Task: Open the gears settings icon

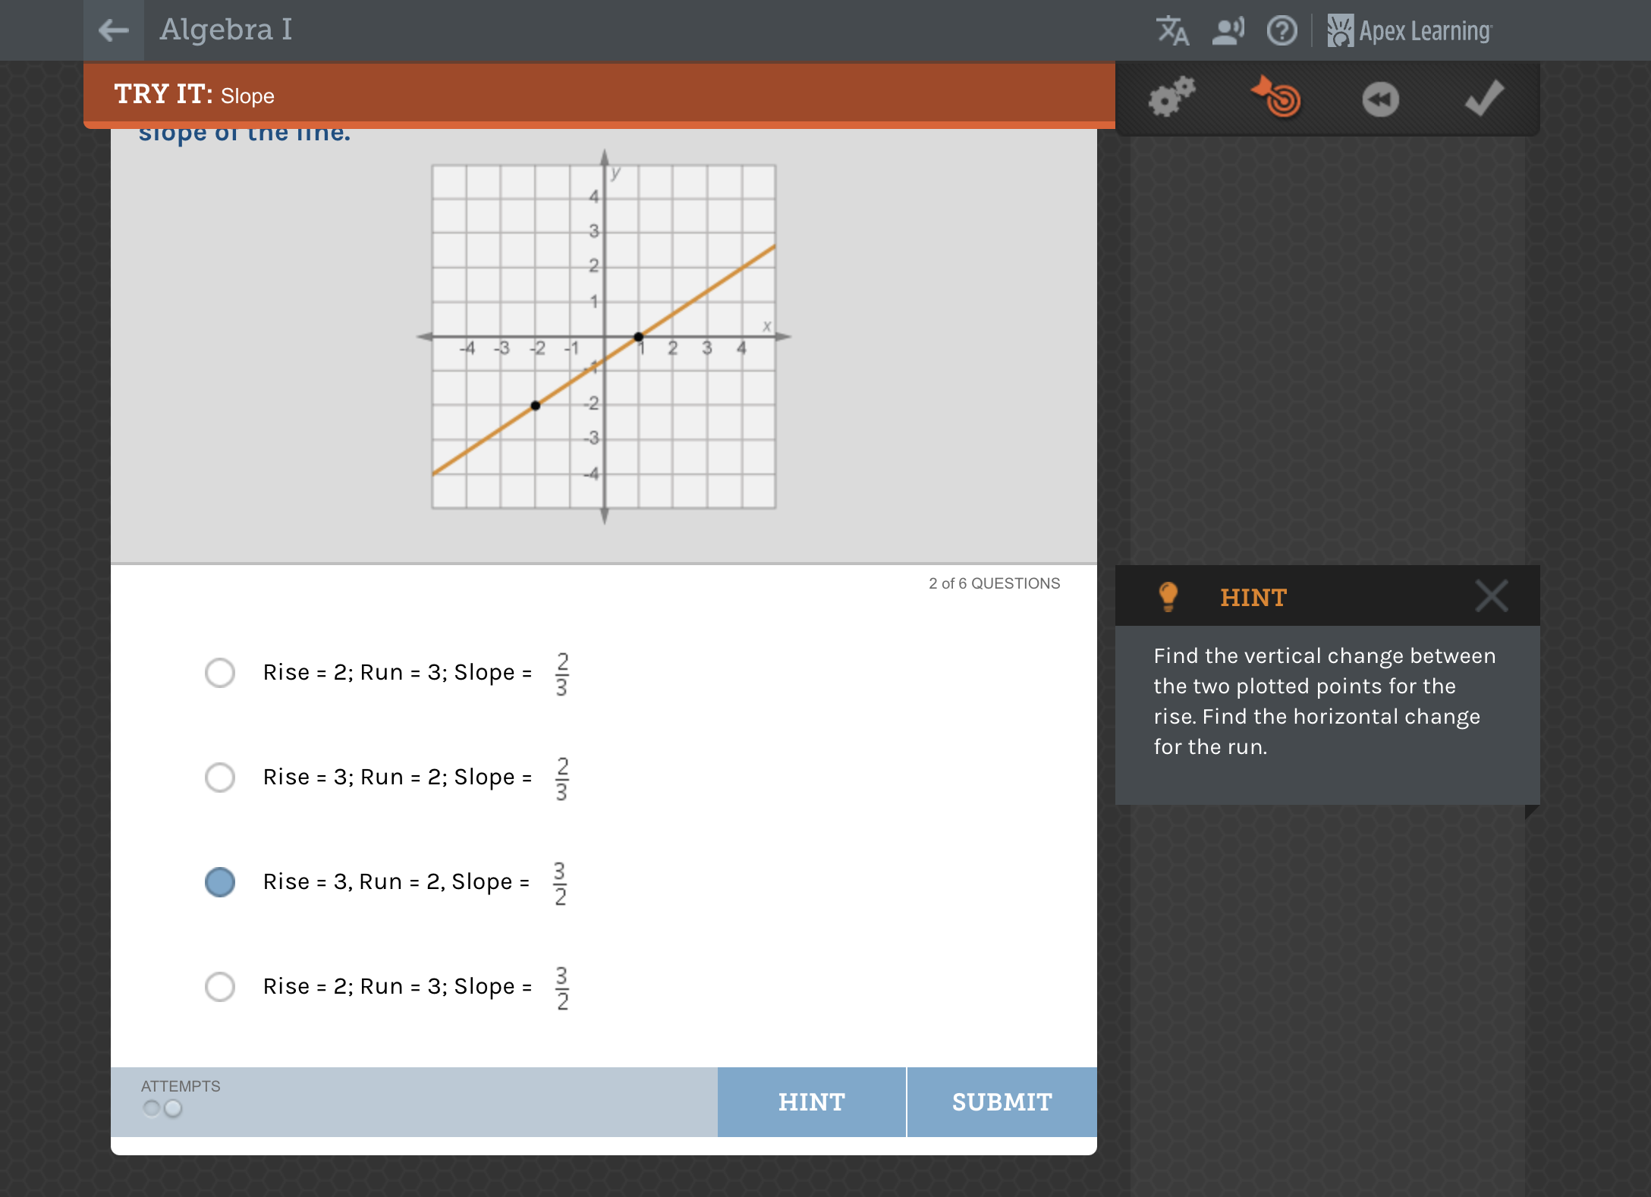Action: (1171, 97)
